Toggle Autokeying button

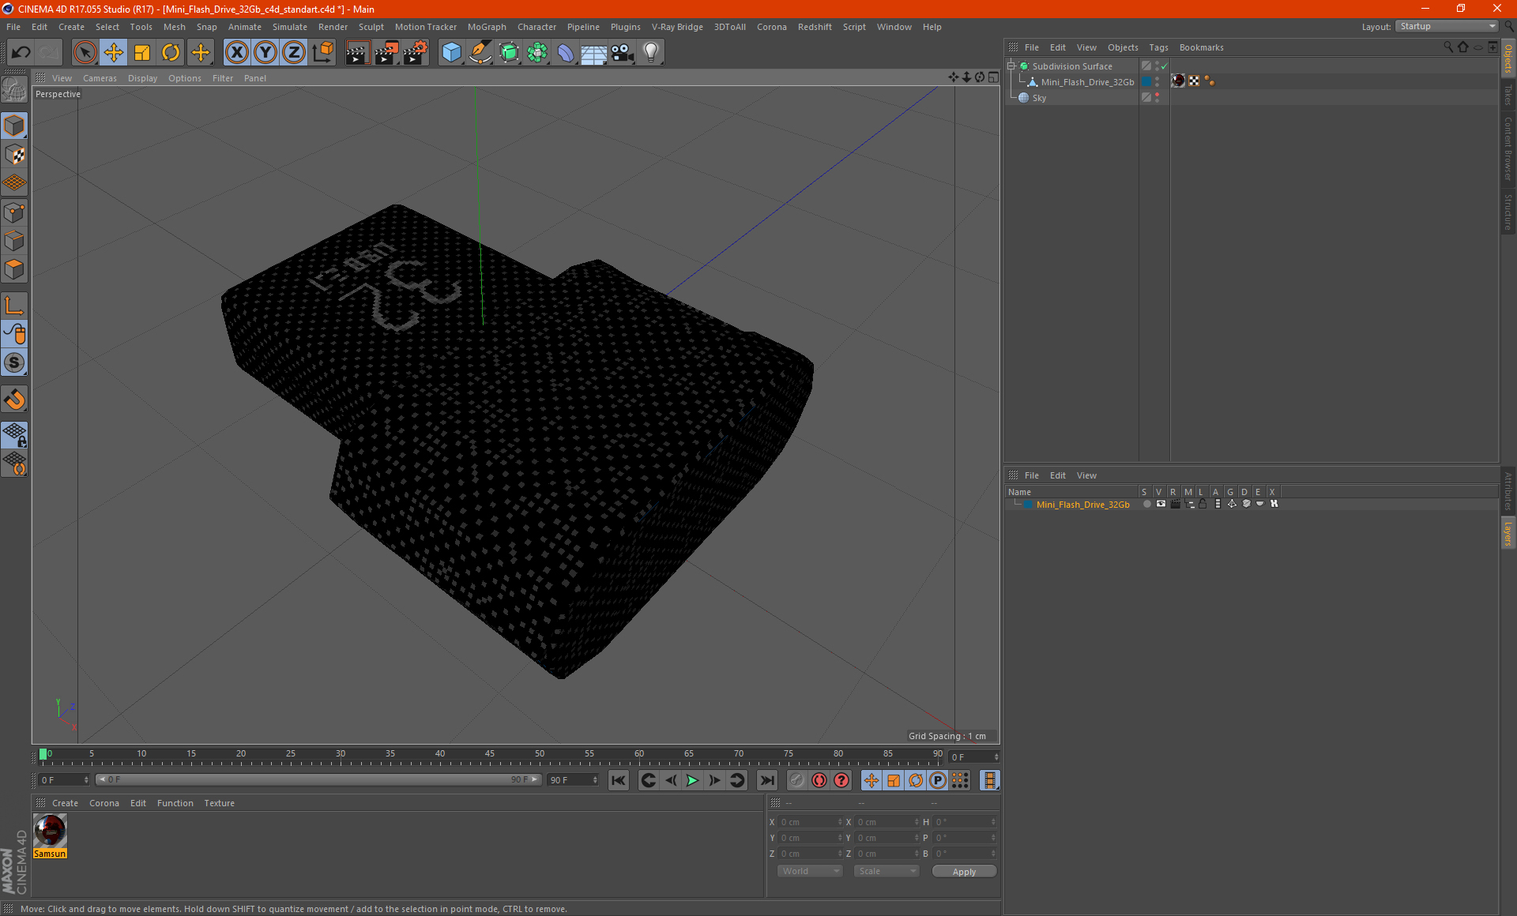point(819,780)
